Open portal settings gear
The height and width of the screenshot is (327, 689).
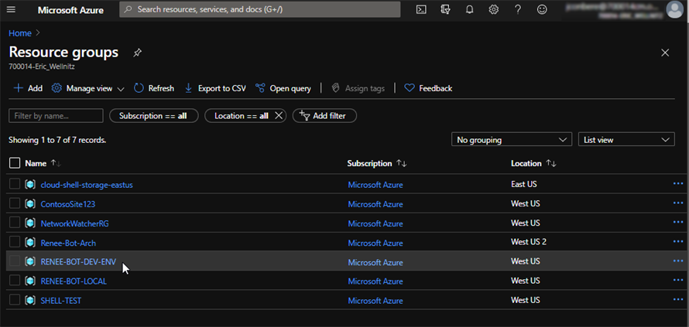(x=493, y=9)
